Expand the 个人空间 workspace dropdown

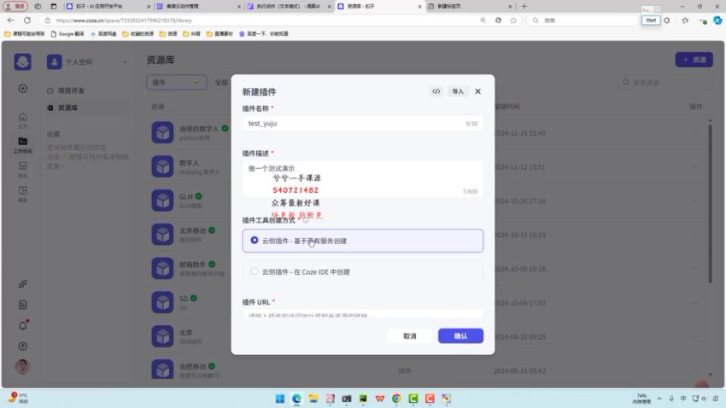point(126,61)
